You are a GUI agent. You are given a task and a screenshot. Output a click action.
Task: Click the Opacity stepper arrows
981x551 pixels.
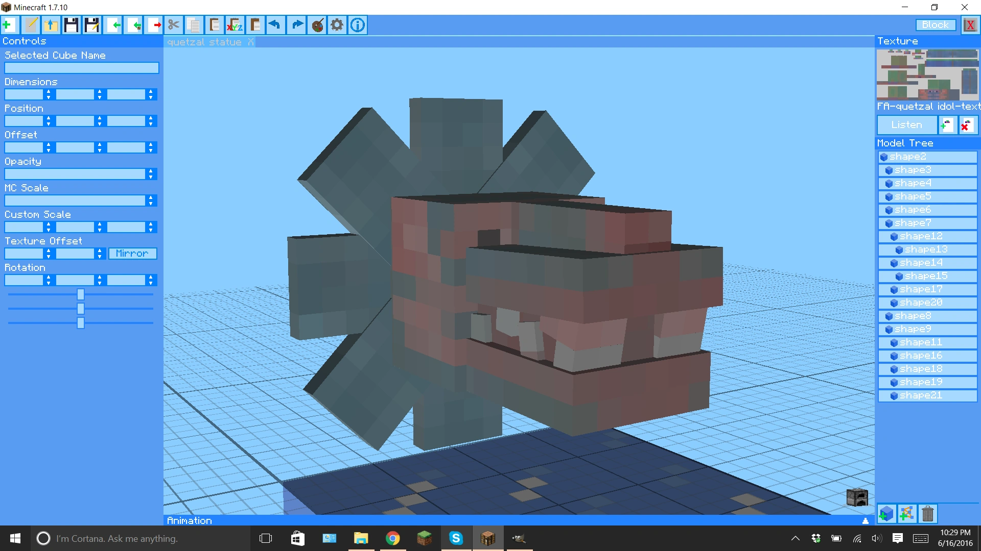pos(151,174)
